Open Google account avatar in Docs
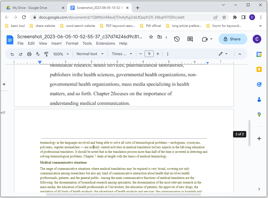268x198 pixels. click(x=257, y=39)
